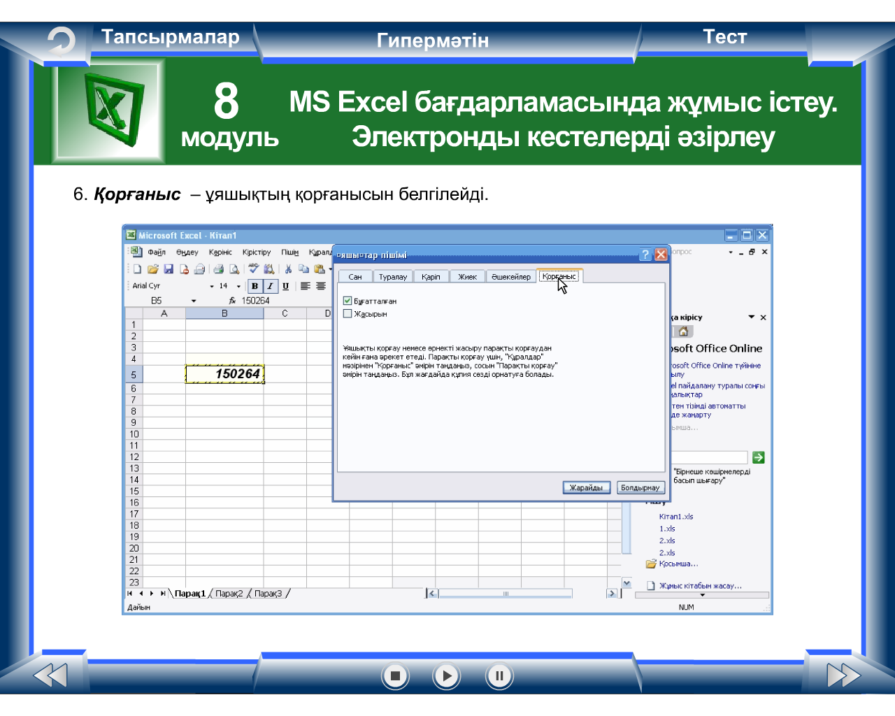Open the Кірістіру menu

pos(257,252)
